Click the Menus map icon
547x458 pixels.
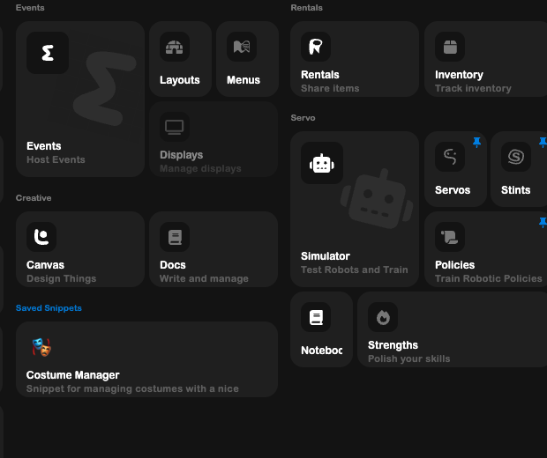[x=242, y=47]
